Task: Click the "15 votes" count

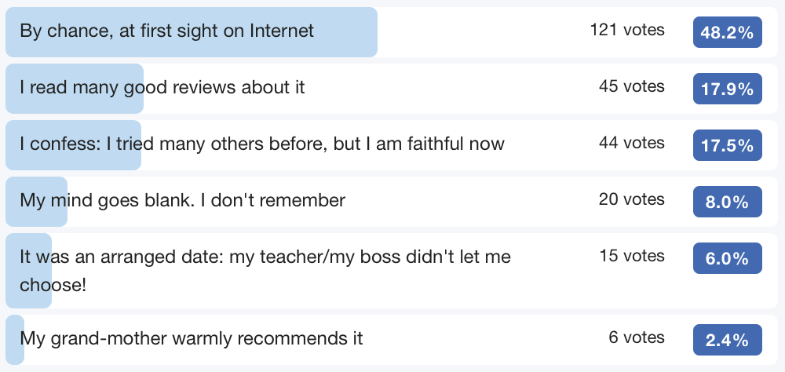Action: [632, 256]
